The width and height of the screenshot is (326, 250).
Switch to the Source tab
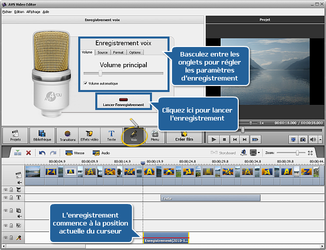point(102,52)
